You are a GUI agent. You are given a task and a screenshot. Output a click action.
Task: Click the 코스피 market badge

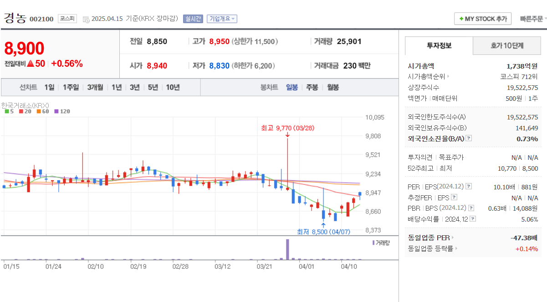pos(67,19)
